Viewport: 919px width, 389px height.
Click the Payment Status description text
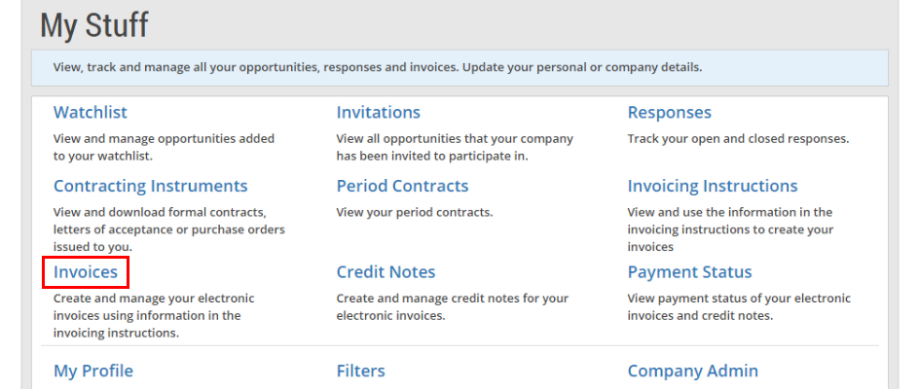pyautogui.click(x=739, y=307)
